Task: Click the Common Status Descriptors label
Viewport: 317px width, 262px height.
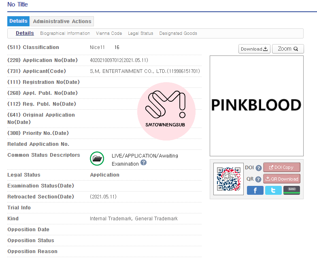Action: pos(44,155)
